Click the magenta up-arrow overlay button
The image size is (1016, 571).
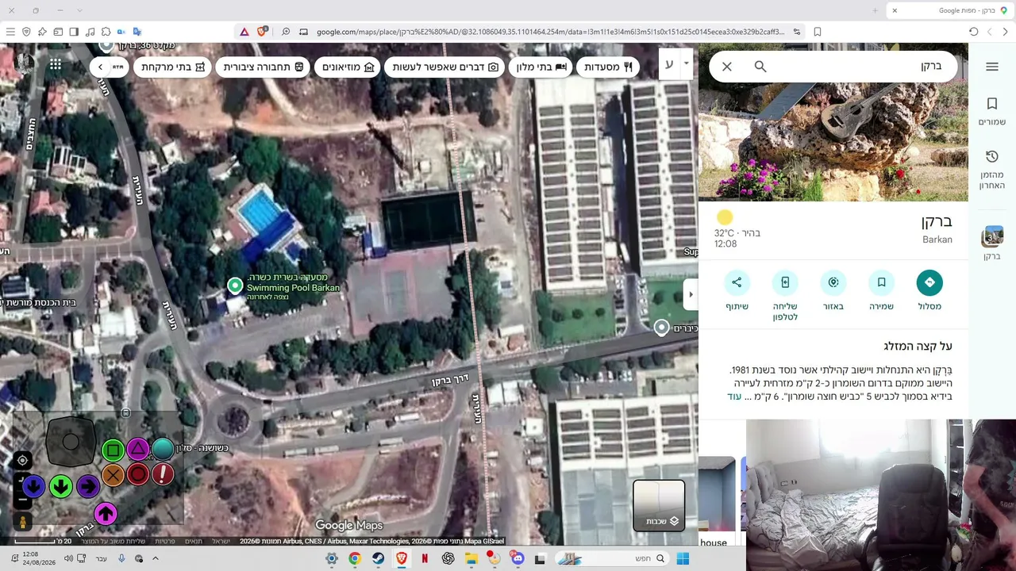pos(106,514)
